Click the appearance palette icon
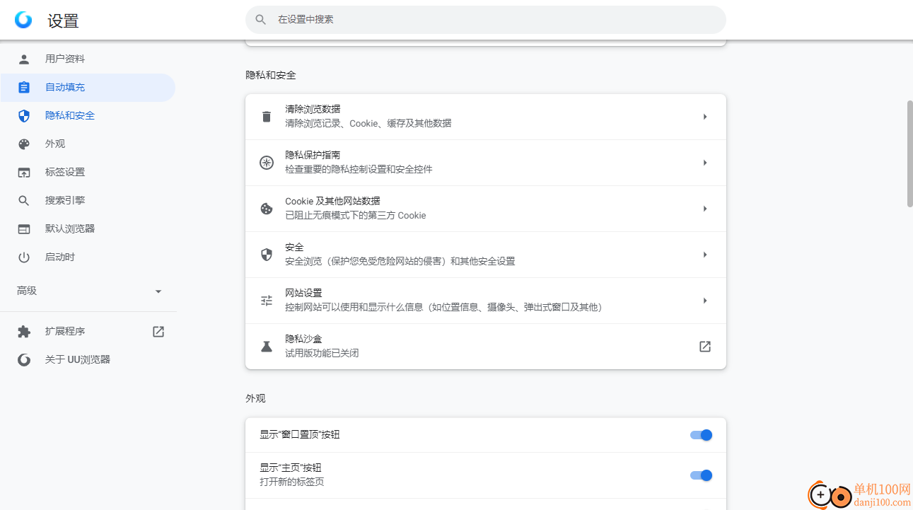913x510 pixels. (x=24, y=144)
